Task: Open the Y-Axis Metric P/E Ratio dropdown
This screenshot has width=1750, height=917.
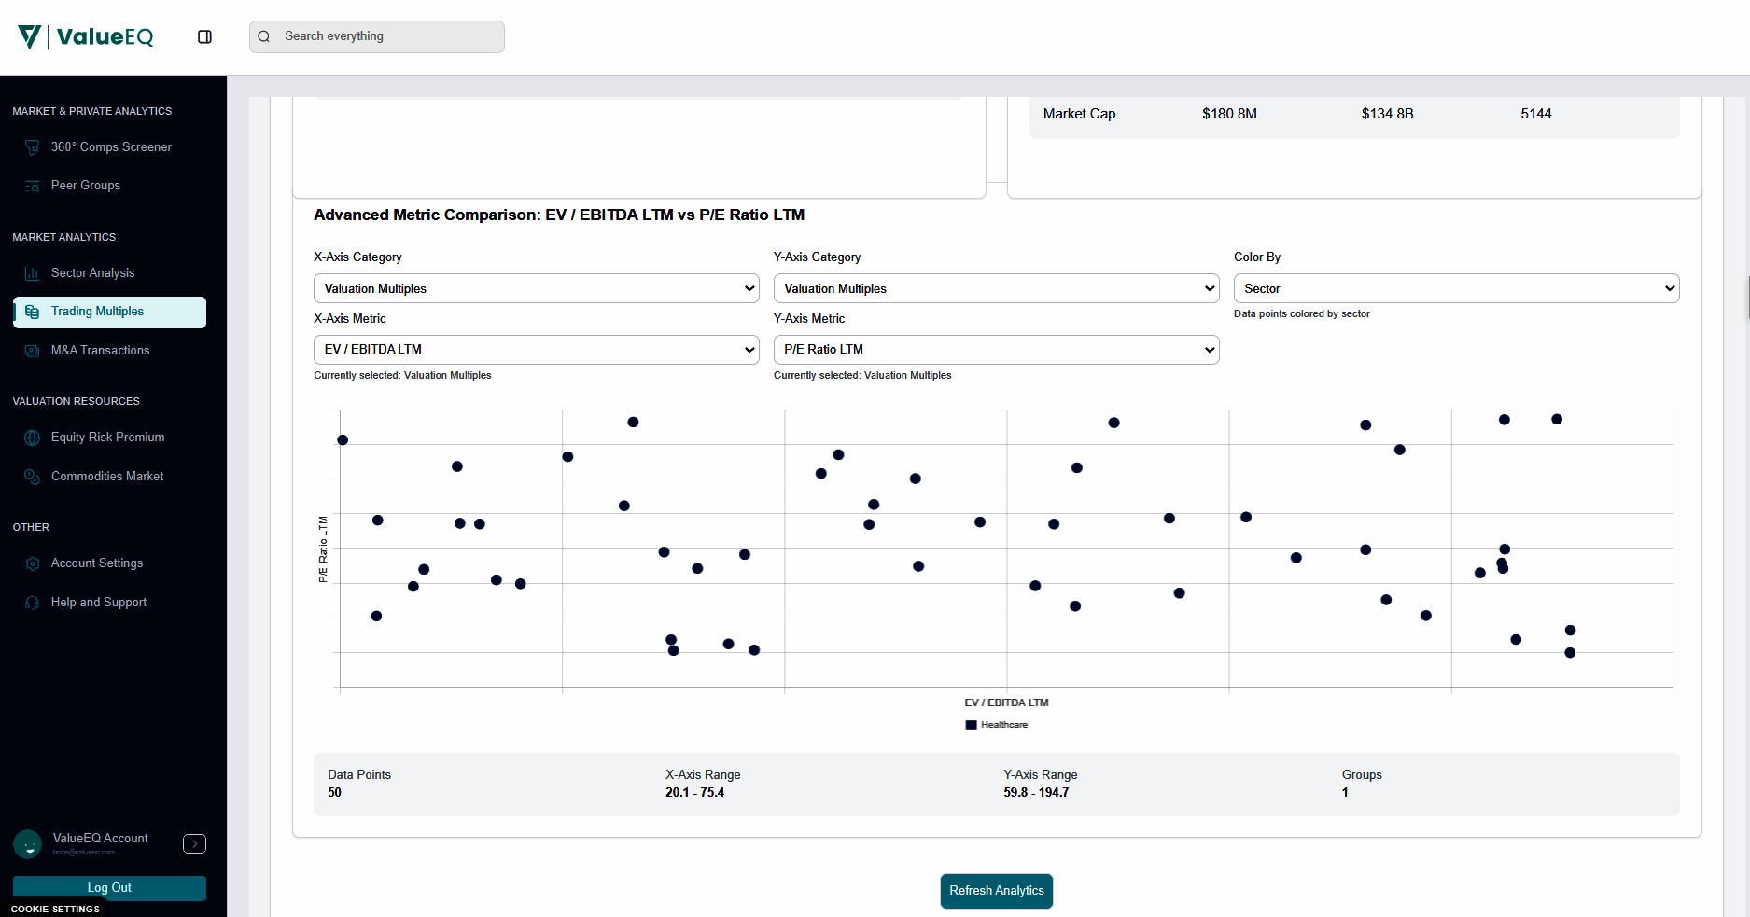Action: (996, 350)
